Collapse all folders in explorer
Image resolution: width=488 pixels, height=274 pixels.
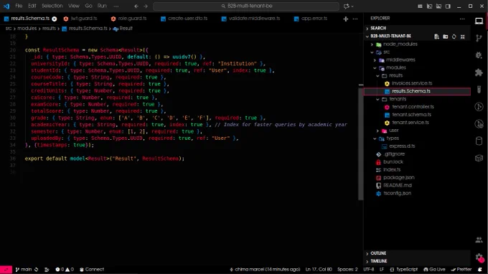[x=463, y=37]
